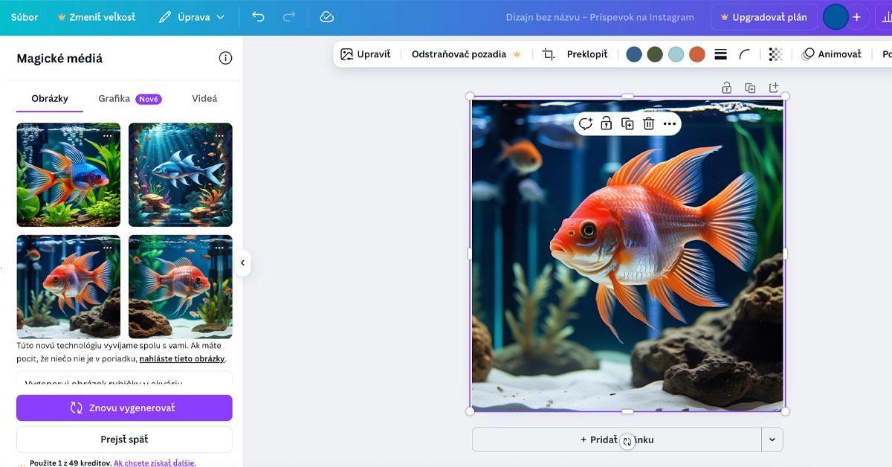Open the Magické médiá info icon
Viewport: 892px width, 467px height.
tap(225, 58)
